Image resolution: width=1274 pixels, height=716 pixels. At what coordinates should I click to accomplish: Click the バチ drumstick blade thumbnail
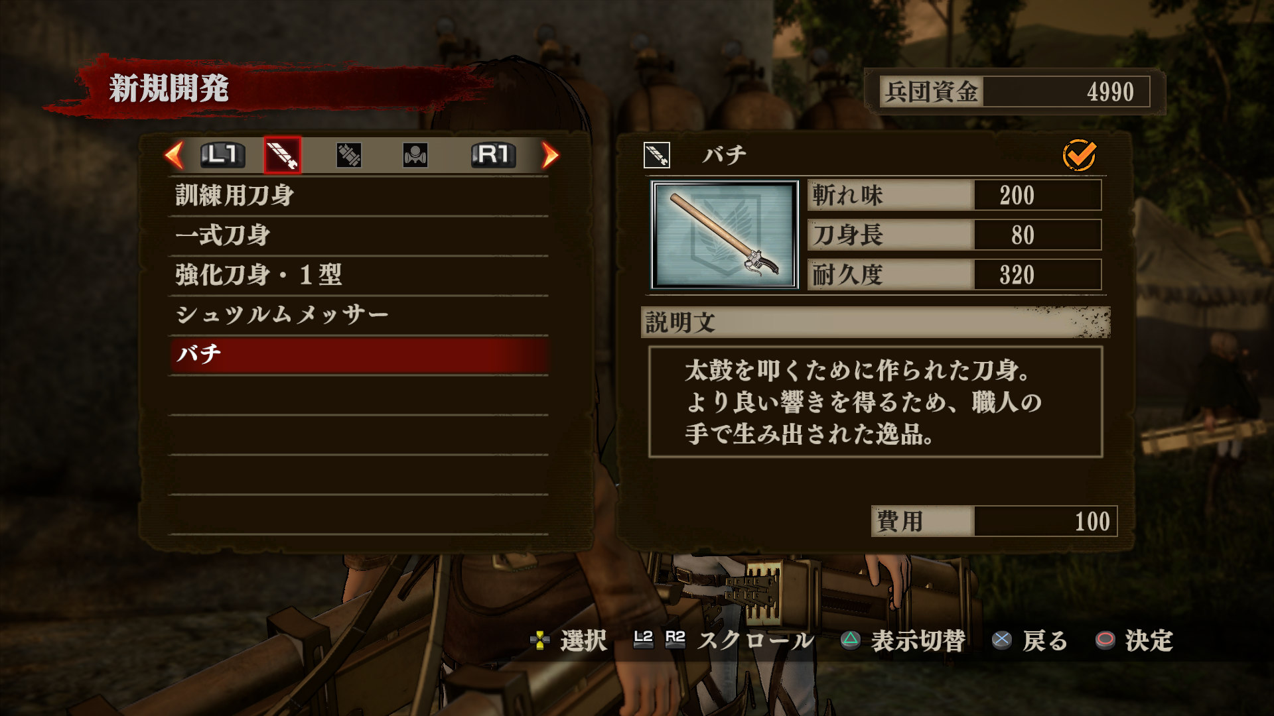tap(725, 235)
